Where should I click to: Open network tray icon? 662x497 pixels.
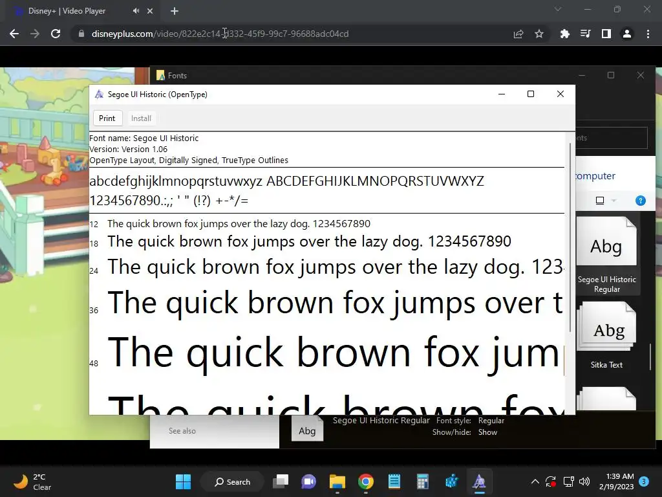point(568,481)
